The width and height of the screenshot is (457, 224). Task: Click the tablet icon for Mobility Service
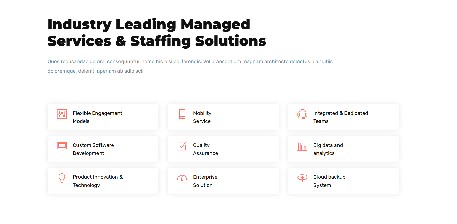pyautogui.click(x=182, y=114)
